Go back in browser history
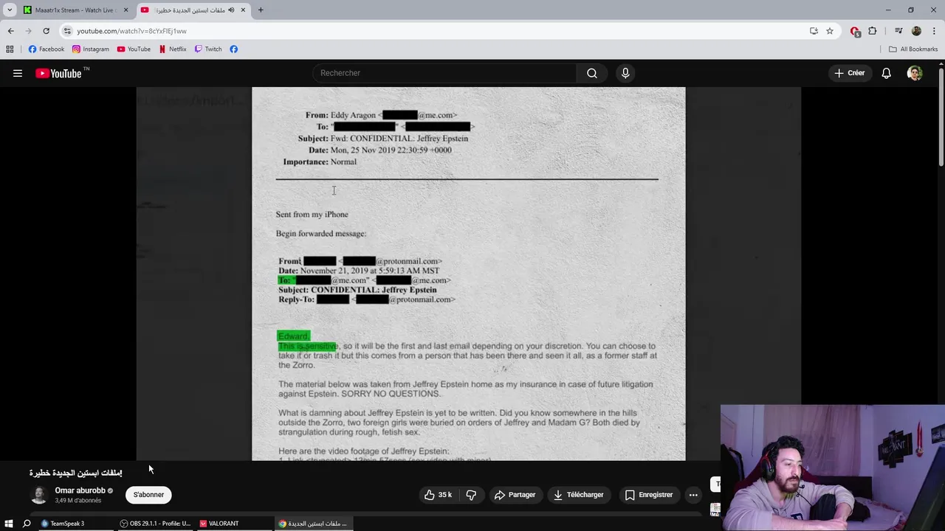Viewport: 945px width, 531px height. pyautogui.click(x=10, y=31)
